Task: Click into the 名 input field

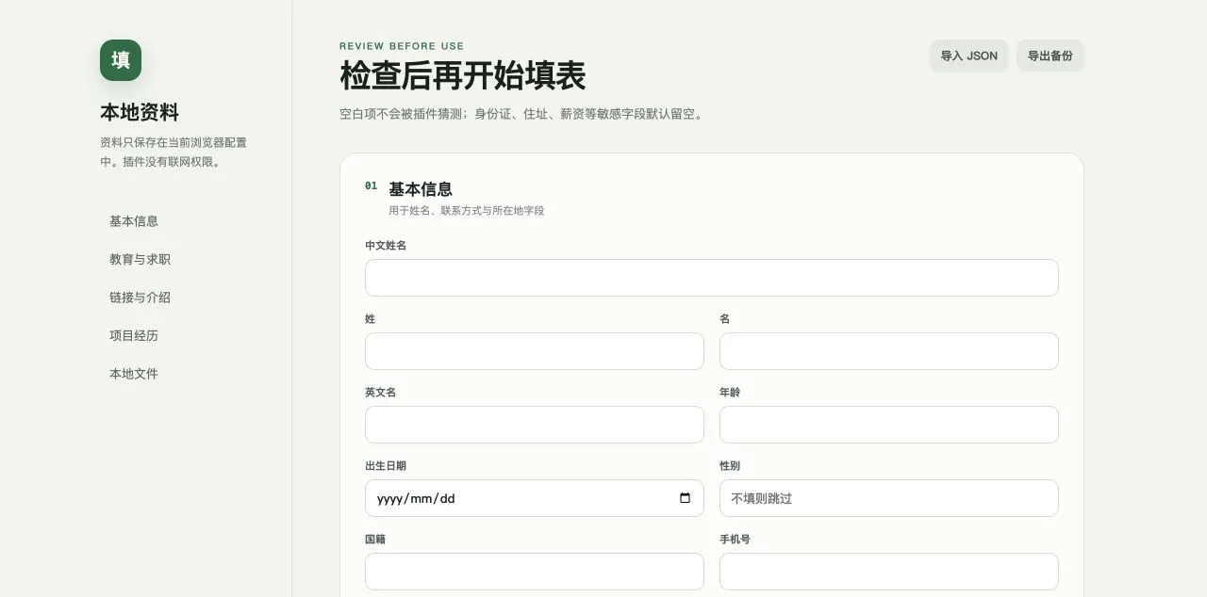Action: pyautogui.click(x=889, y=351)
